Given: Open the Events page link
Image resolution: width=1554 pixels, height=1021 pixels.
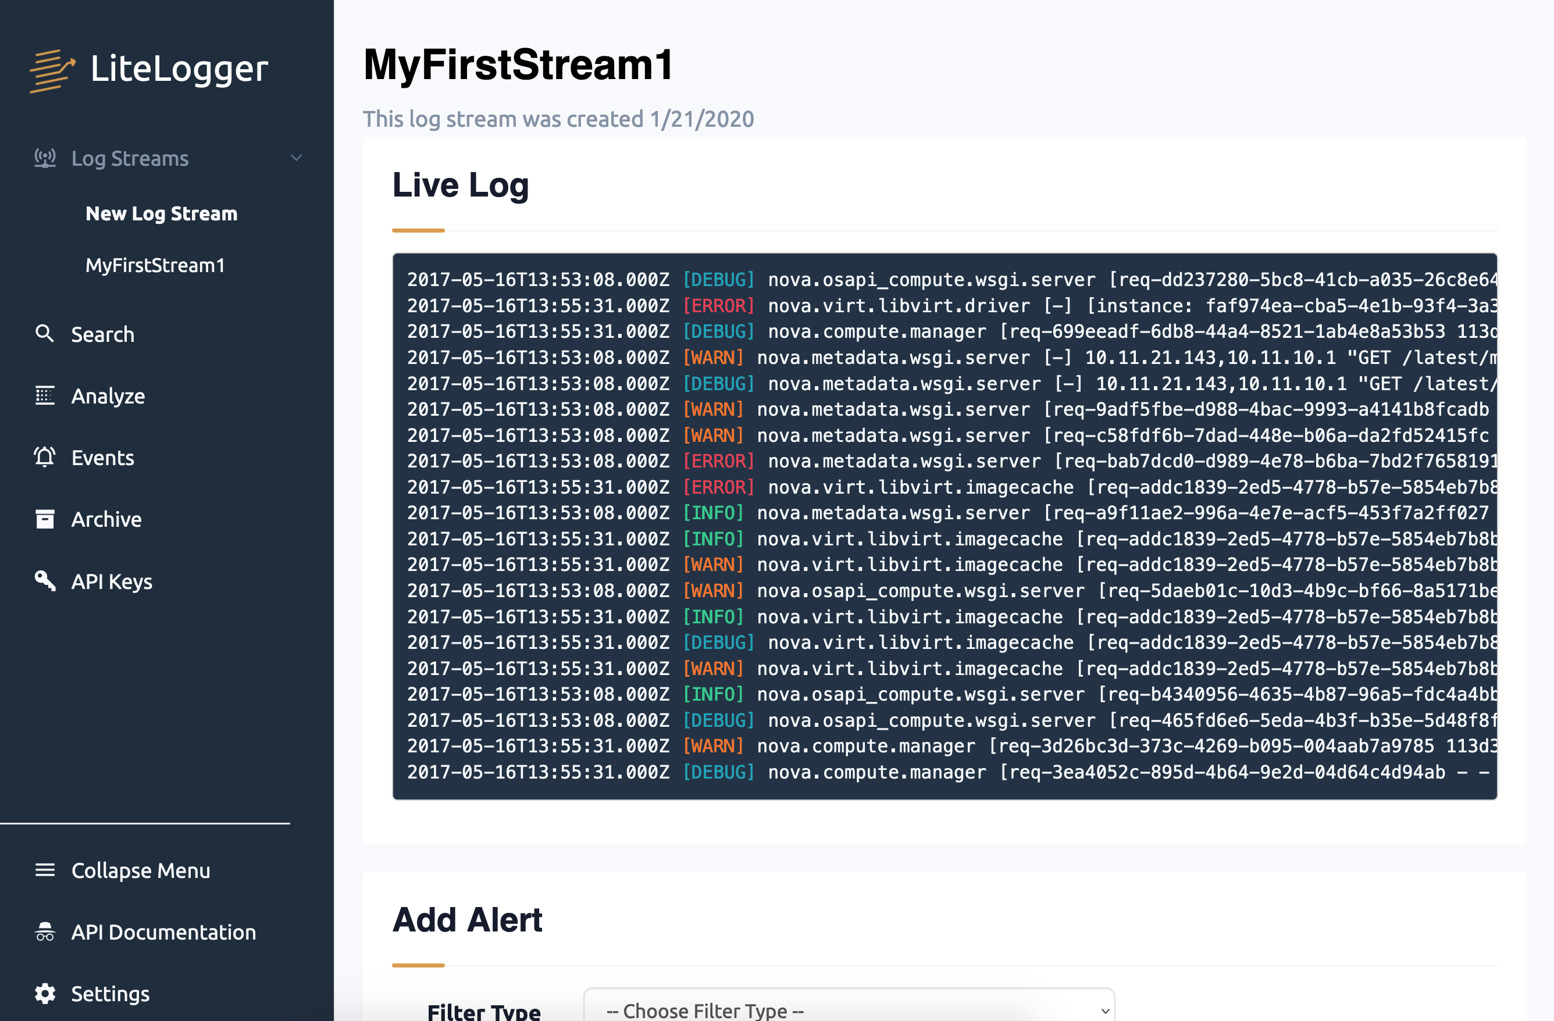Looking at the screenshot, I should pyautogui.click(x=102, y=458).
